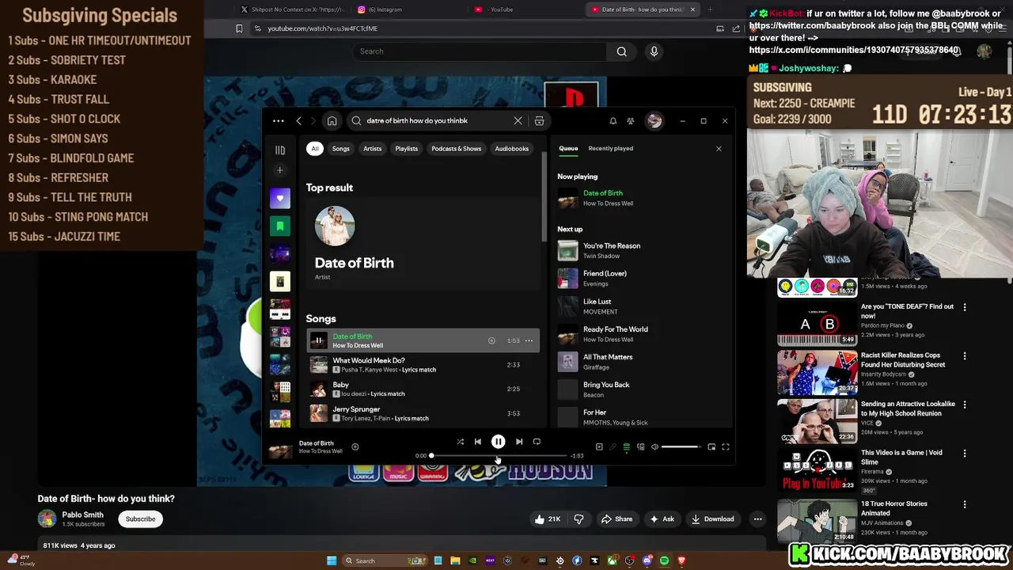Open Liked Songs in Spotify sidebar

coord(280,199)
